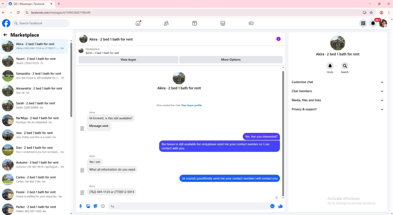Mute the conversation with bell icon
The width and height of the screenshot is (393, 215).
click(330, 66)
